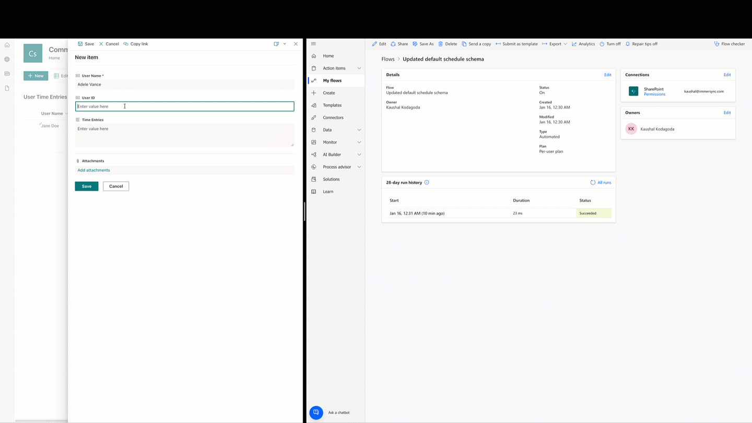Expand the Data section chevron
Screen dimensions: 752x423
coord(359,130)
